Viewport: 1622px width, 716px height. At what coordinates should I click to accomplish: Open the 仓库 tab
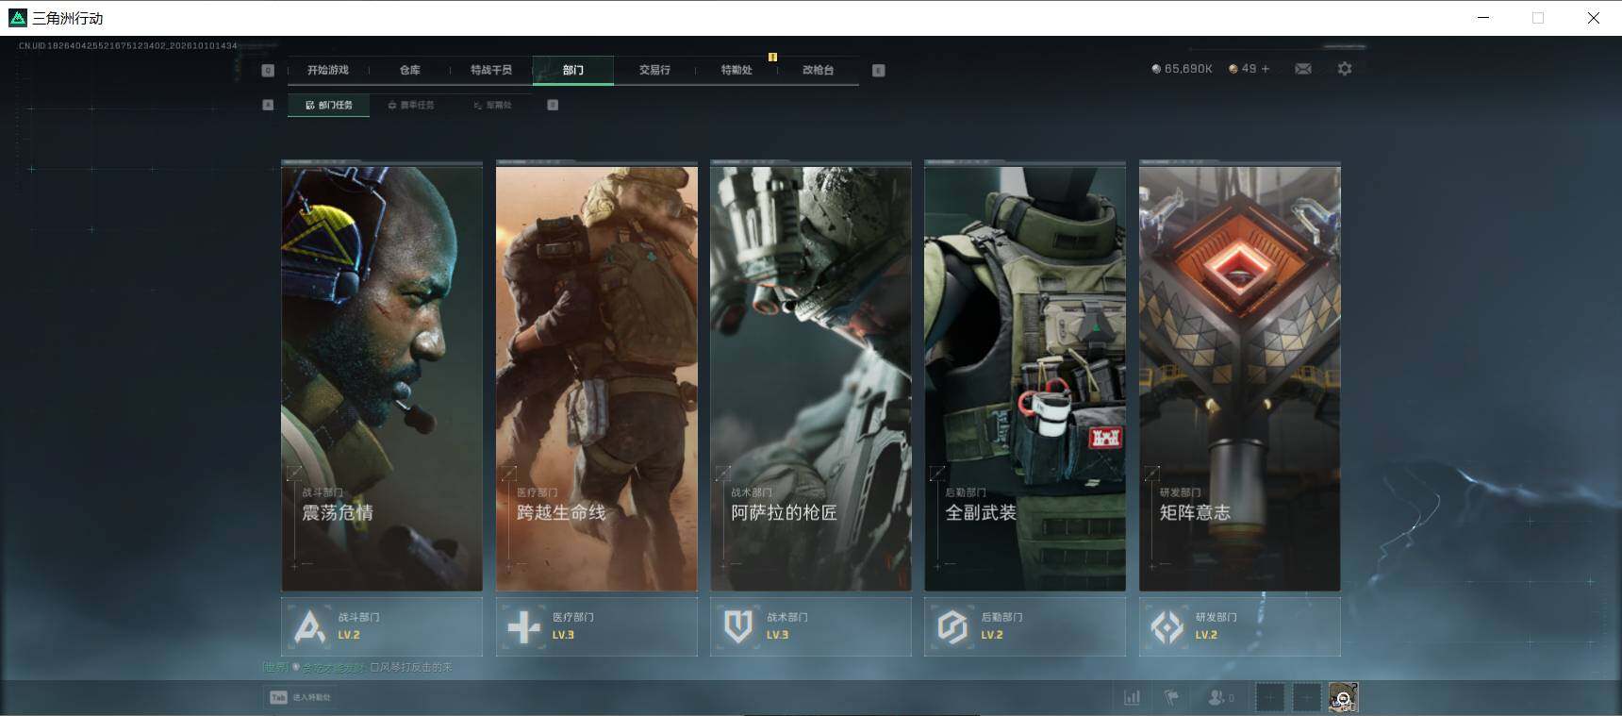[409, 70]
